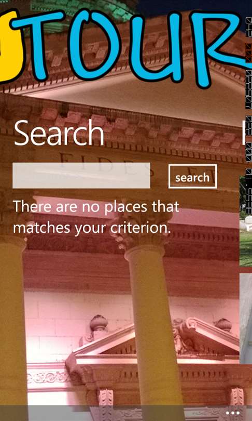252x421 pixels.
Task: Open the garden photo thumbnail at right
Action: [246, 221]
